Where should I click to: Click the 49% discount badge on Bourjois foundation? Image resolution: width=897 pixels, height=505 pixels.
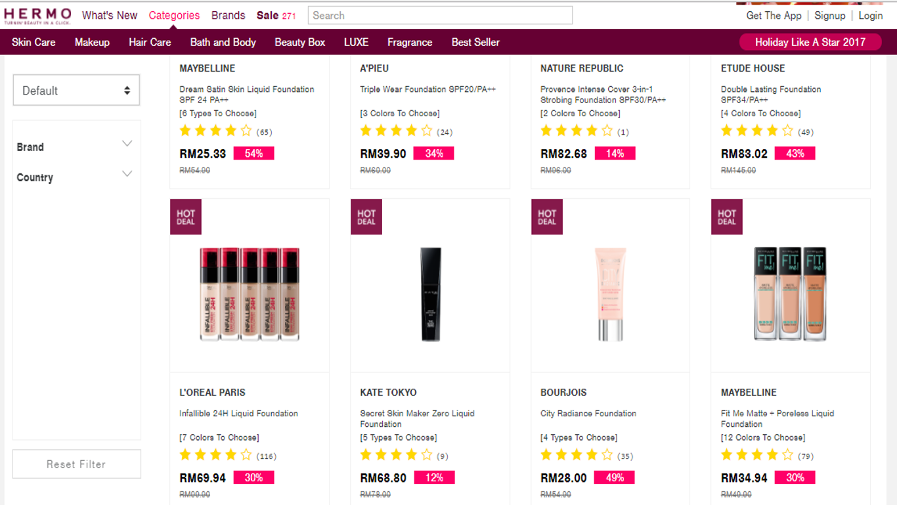tap(615, 477)
